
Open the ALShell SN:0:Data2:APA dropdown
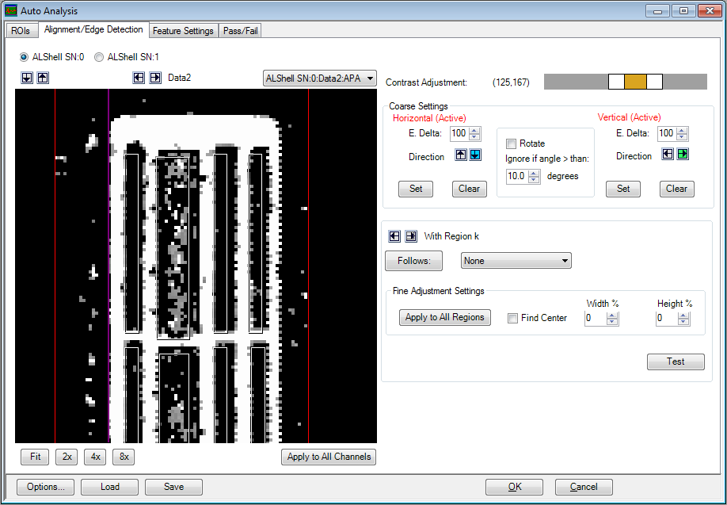319,78
